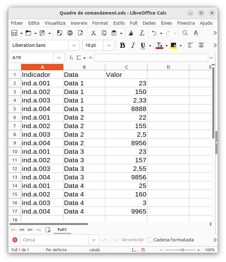Open the Eines menu

(x=166, y=23)
